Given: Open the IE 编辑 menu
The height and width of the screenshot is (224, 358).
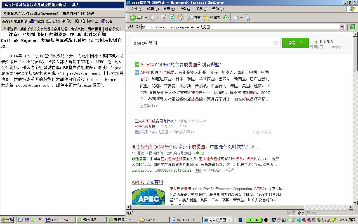Looking at the screenshot, I should (153, 9).
